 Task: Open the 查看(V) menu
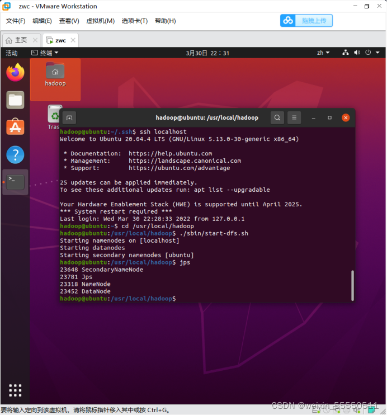69,21
